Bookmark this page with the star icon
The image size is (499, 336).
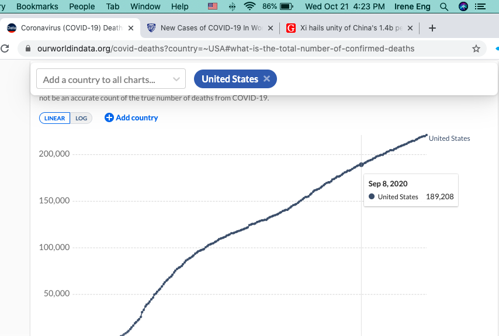[x=476, y=49]
